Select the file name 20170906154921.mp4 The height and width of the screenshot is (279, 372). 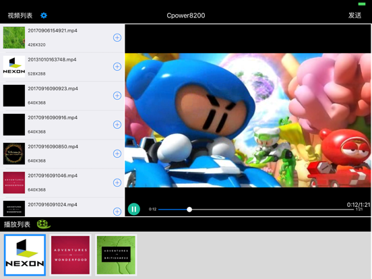pos(53,30)
